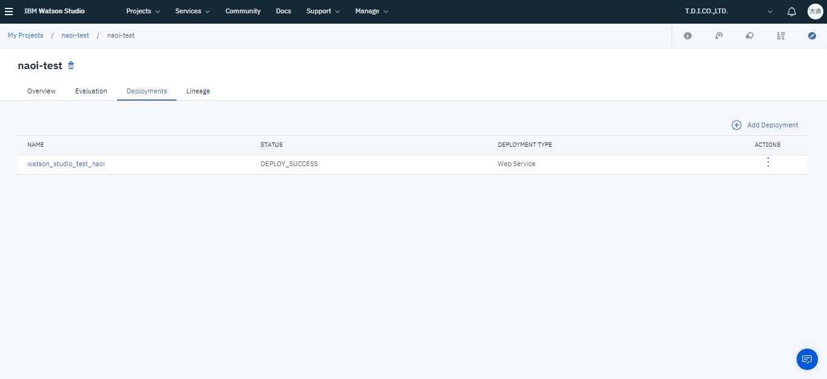
Task: Expand the Services dropdown menu
Action: [192, 12]
